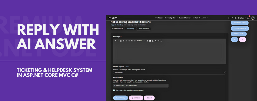Expand the Admin menu
Image resolution: width=257 pixels, height=101 pixels.
point(204,18)
